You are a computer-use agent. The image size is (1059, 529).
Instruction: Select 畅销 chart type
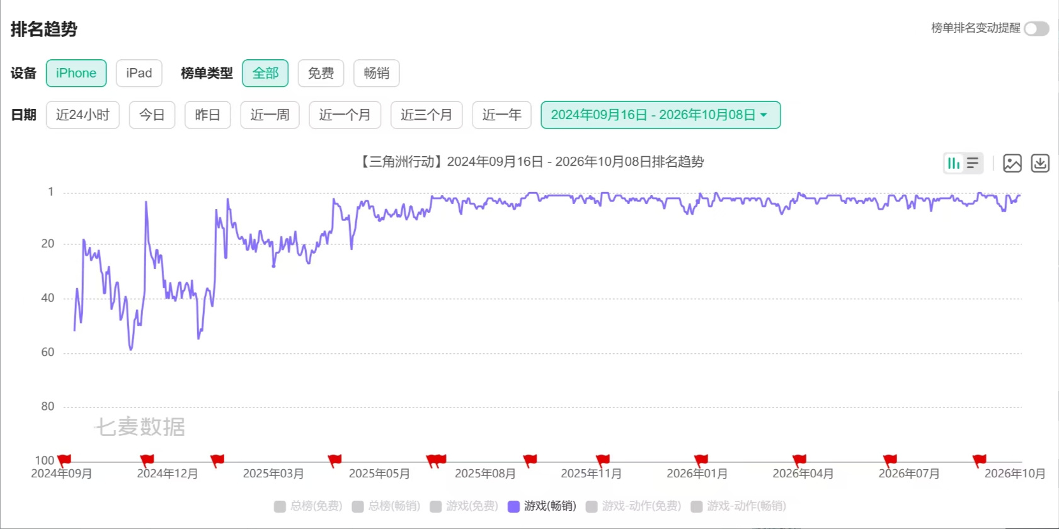pyautogui.click(x=376, y=73)
